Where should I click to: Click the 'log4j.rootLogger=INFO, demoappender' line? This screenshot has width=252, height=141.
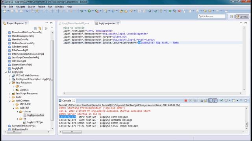pyautogui.click(x=88, y=31)
